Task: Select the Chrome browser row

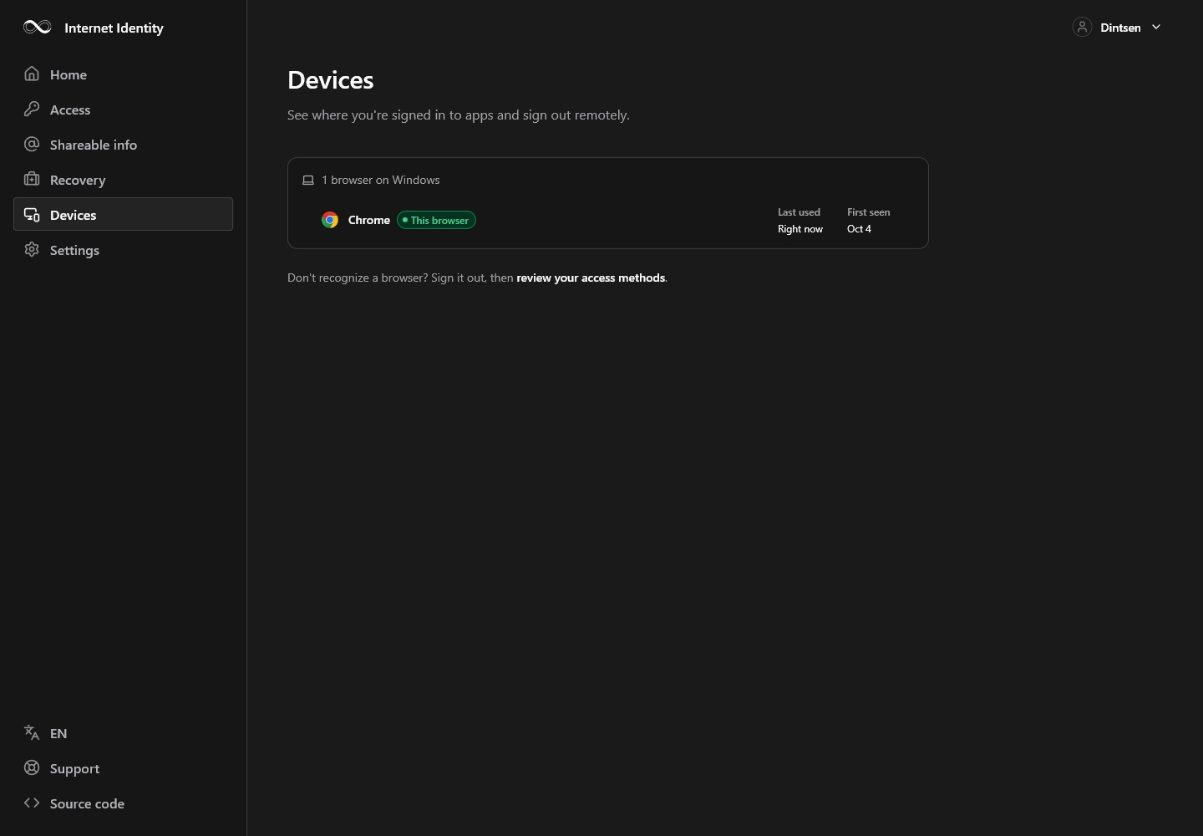Action: [x=607, y=220]
